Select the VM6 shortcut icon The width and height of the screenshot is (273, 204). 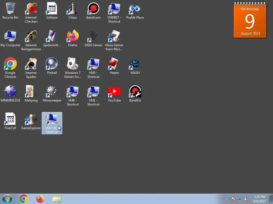pyautogui.click(x=73, y=96)
